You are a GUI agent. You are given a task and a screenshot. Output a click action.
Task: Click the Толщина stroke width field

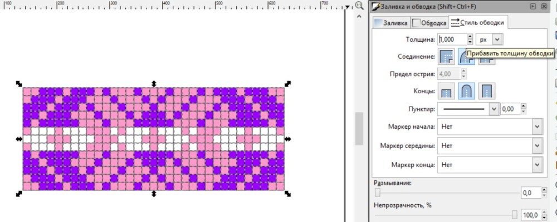(452, 39)
